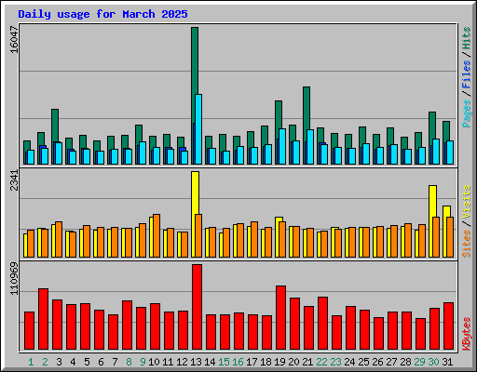Click day 6 on the x-axis
Viewport: 477px width, 372px height.
[101, 362]
